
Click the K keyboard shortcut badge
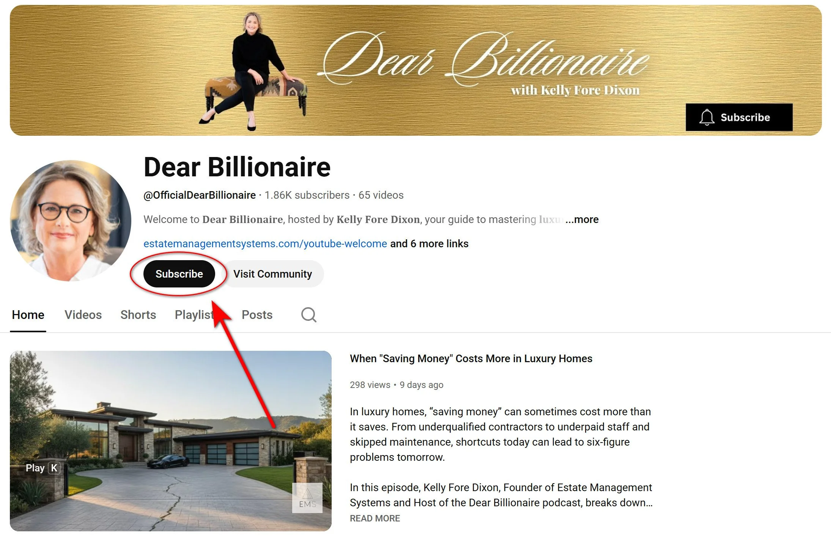point(54,468)
